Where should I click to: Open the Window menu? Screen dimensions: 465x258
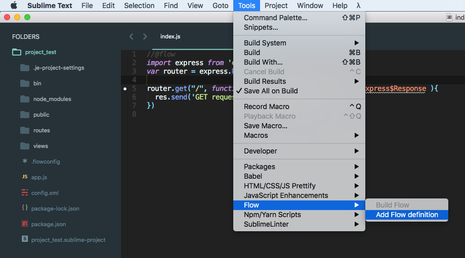(x=310, y=6)
